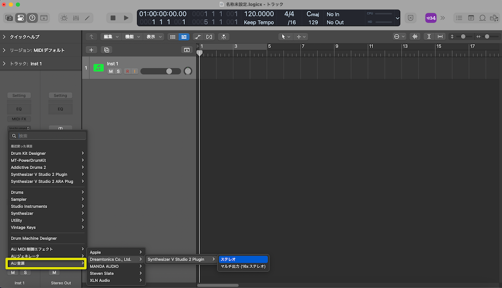Screen dimensions: 502x288
Task: Toggle the automation display button
Action: coord(197,37)
